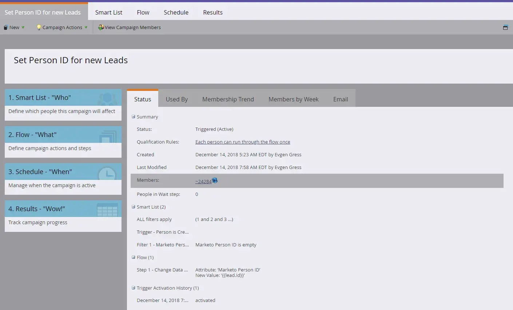Open the ~24284 members link
This screenshot has height=310, width=513.
203,181
